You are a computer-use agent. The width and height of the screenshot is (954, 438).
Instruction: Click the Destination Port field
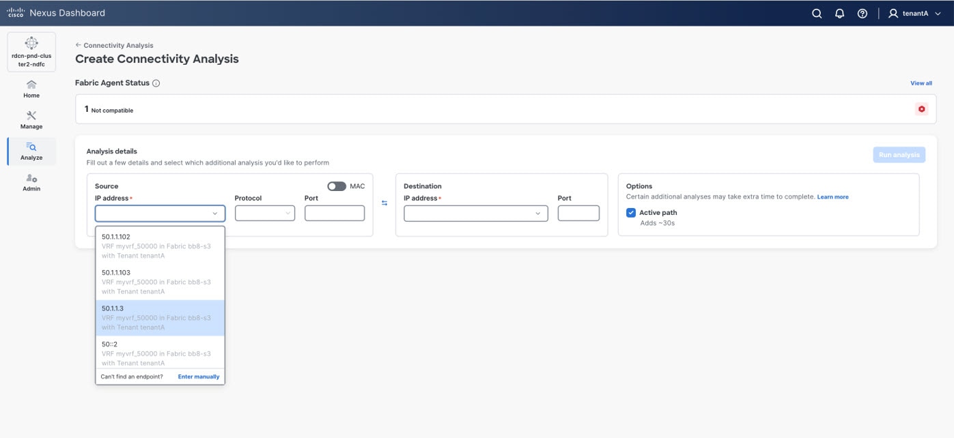pyautogui.click(x=578, y=214)
